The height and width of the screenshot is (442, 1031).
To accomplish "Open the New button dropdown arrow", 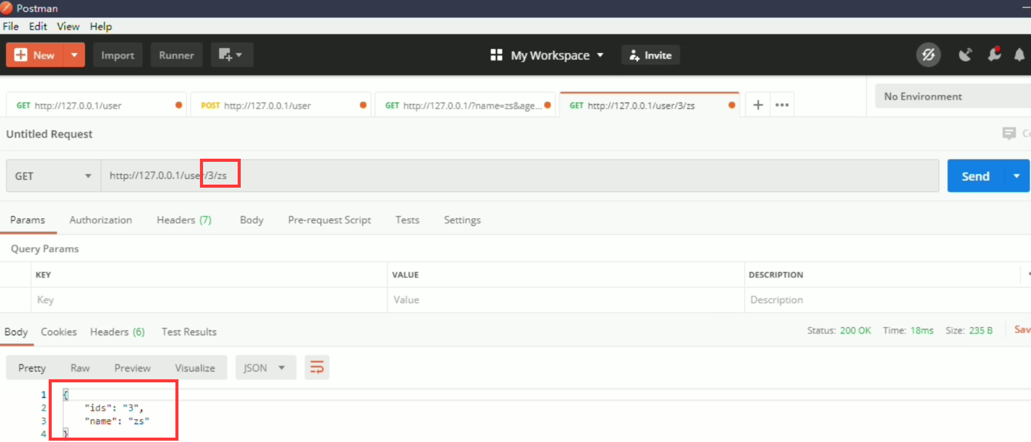I will click(x=74, y=55).
